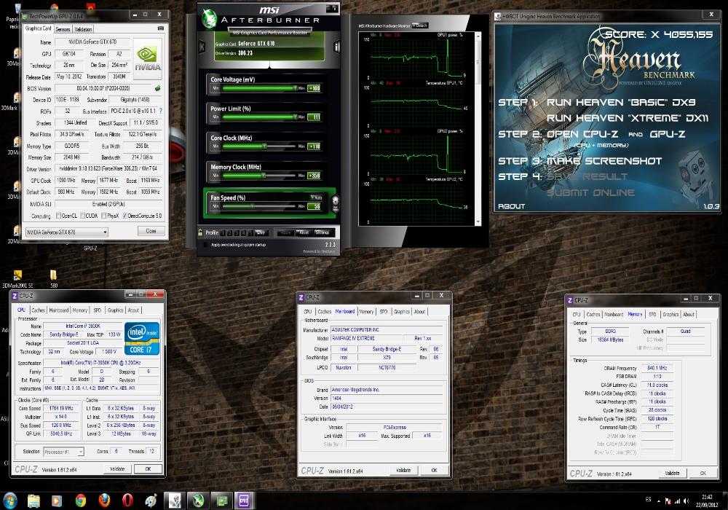The width and height of the screenshot is (728, 510).
Task: Toggle the DirectCompute 5.0 checkbox
Action: (124, 216)
